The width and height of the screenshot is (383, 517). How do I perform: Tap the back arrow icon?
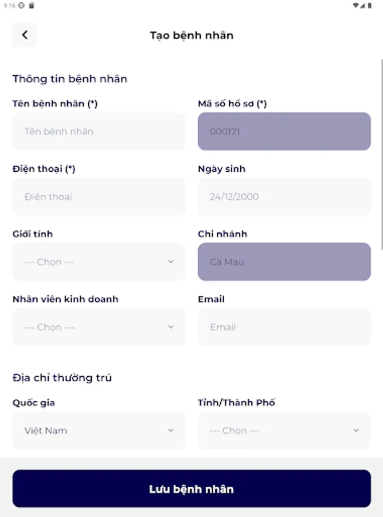point(25,35)
